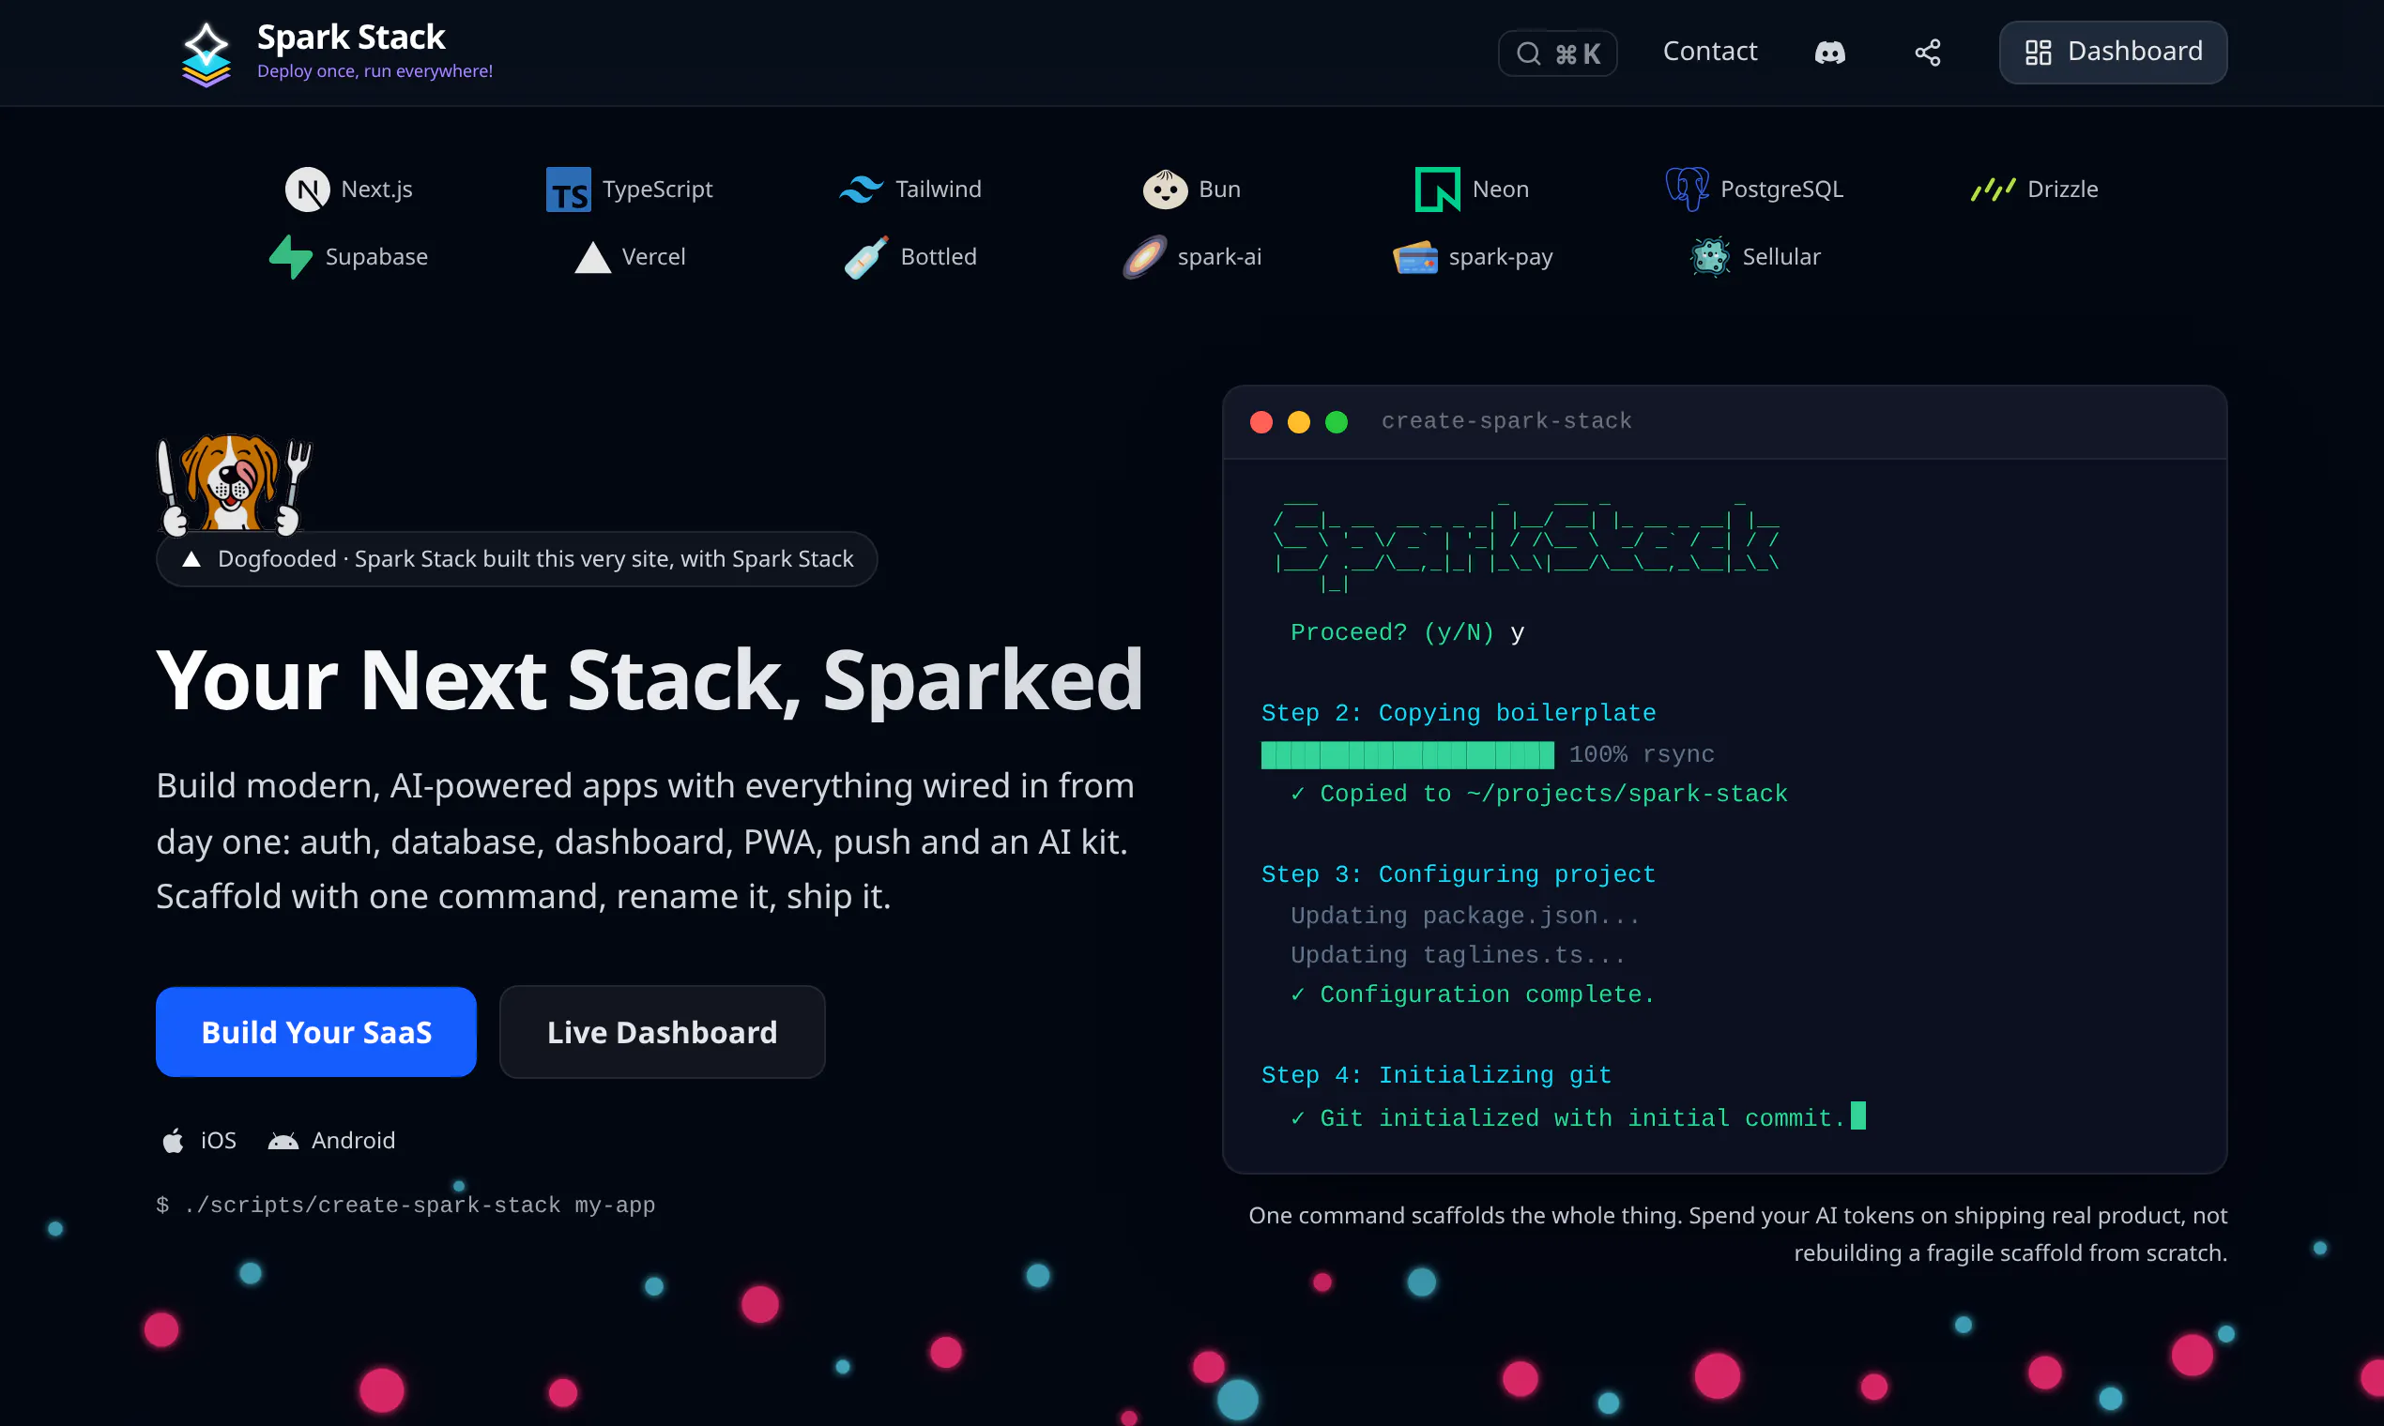The height and width of the screenshot is (1426, 2384).
Task: Open the Dashboard button in header
Action: click(x=2113, y=52)
